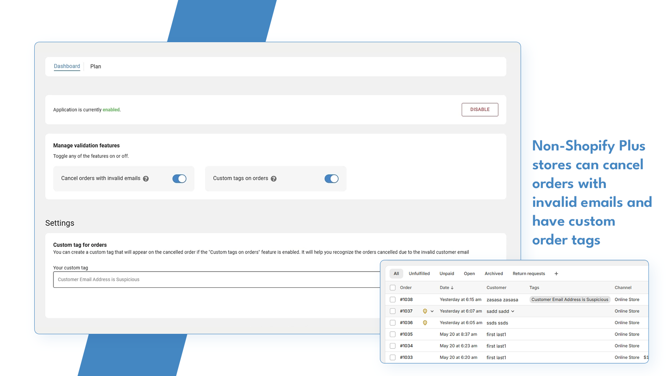Click customer name ssds ssds

[x=497, y=323]
